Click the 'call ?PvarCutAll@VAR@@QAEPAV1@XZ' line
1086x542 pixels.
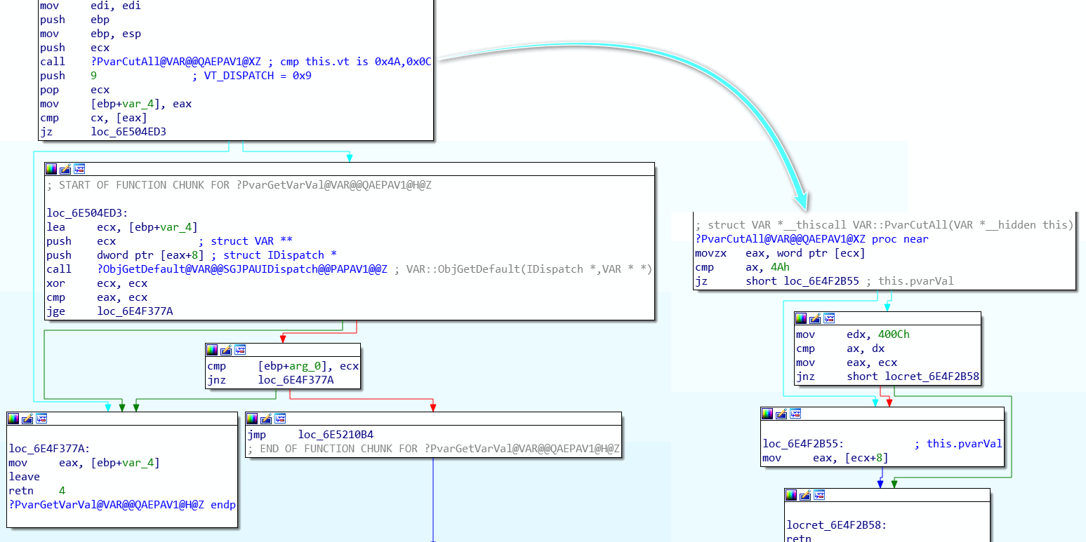235,62
